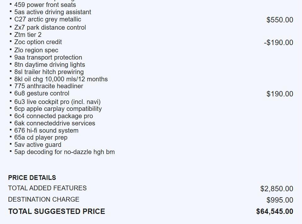302x224 pixels.
Task: Select the 5as active driving assistant item
Action: (52, 12)
